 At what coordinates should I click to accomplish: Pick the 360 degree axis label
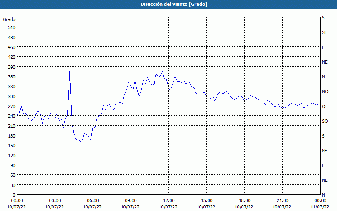coord(12,77)
